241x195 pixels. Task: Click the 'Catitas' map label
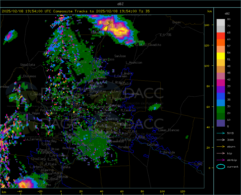(x=153, y=145)
